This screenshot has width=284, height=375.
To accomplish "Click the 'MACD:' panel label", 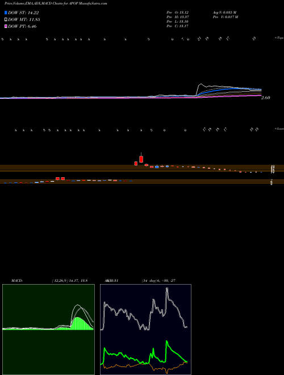I will click(x=17, y=281).
